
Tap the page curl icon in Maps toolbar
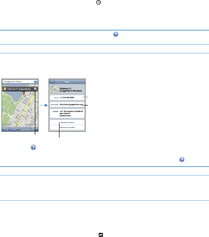(x=36, y=129)
